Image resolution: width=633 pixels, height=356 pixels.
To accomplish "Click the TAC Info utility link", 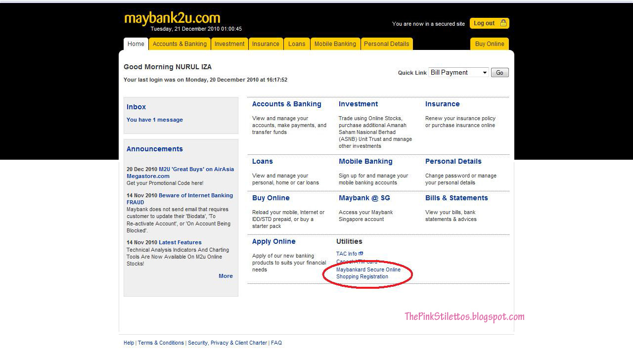I will point(347,254).
